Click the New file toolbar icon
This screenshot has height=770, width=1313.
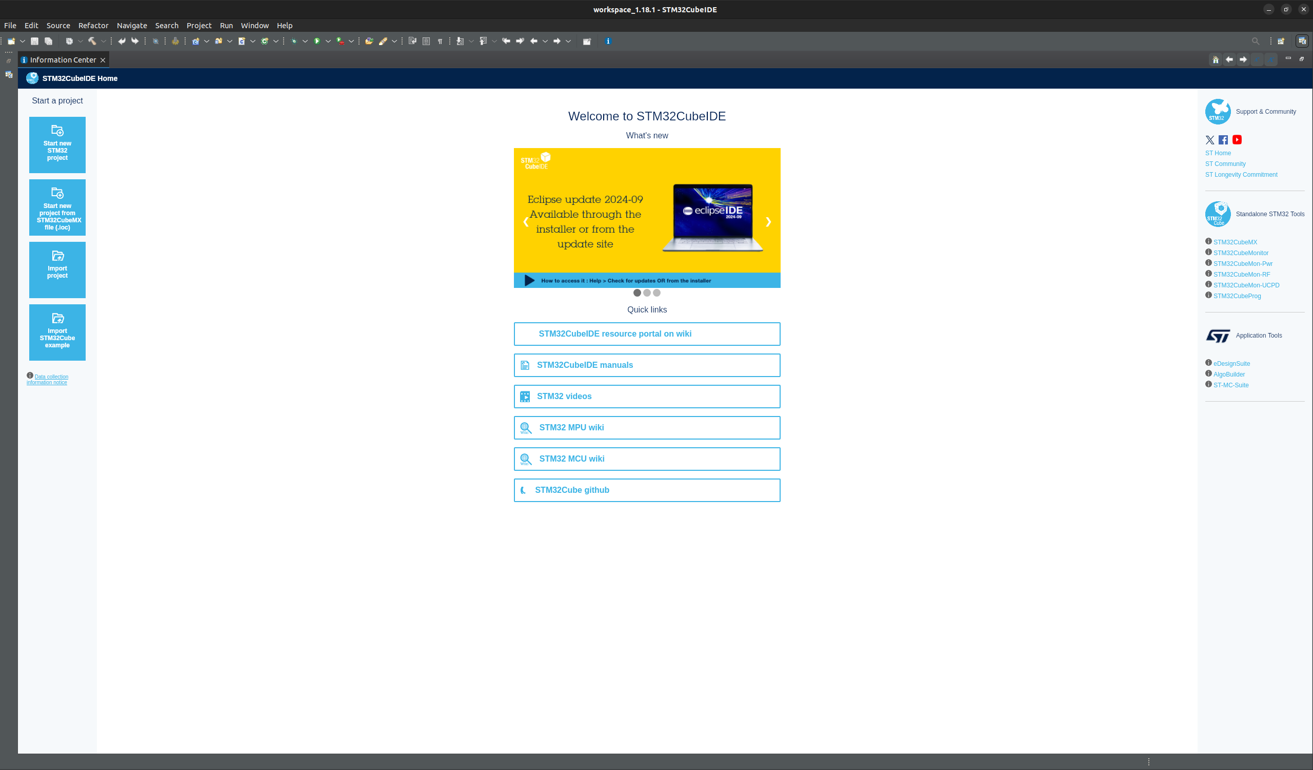[11, 41]
